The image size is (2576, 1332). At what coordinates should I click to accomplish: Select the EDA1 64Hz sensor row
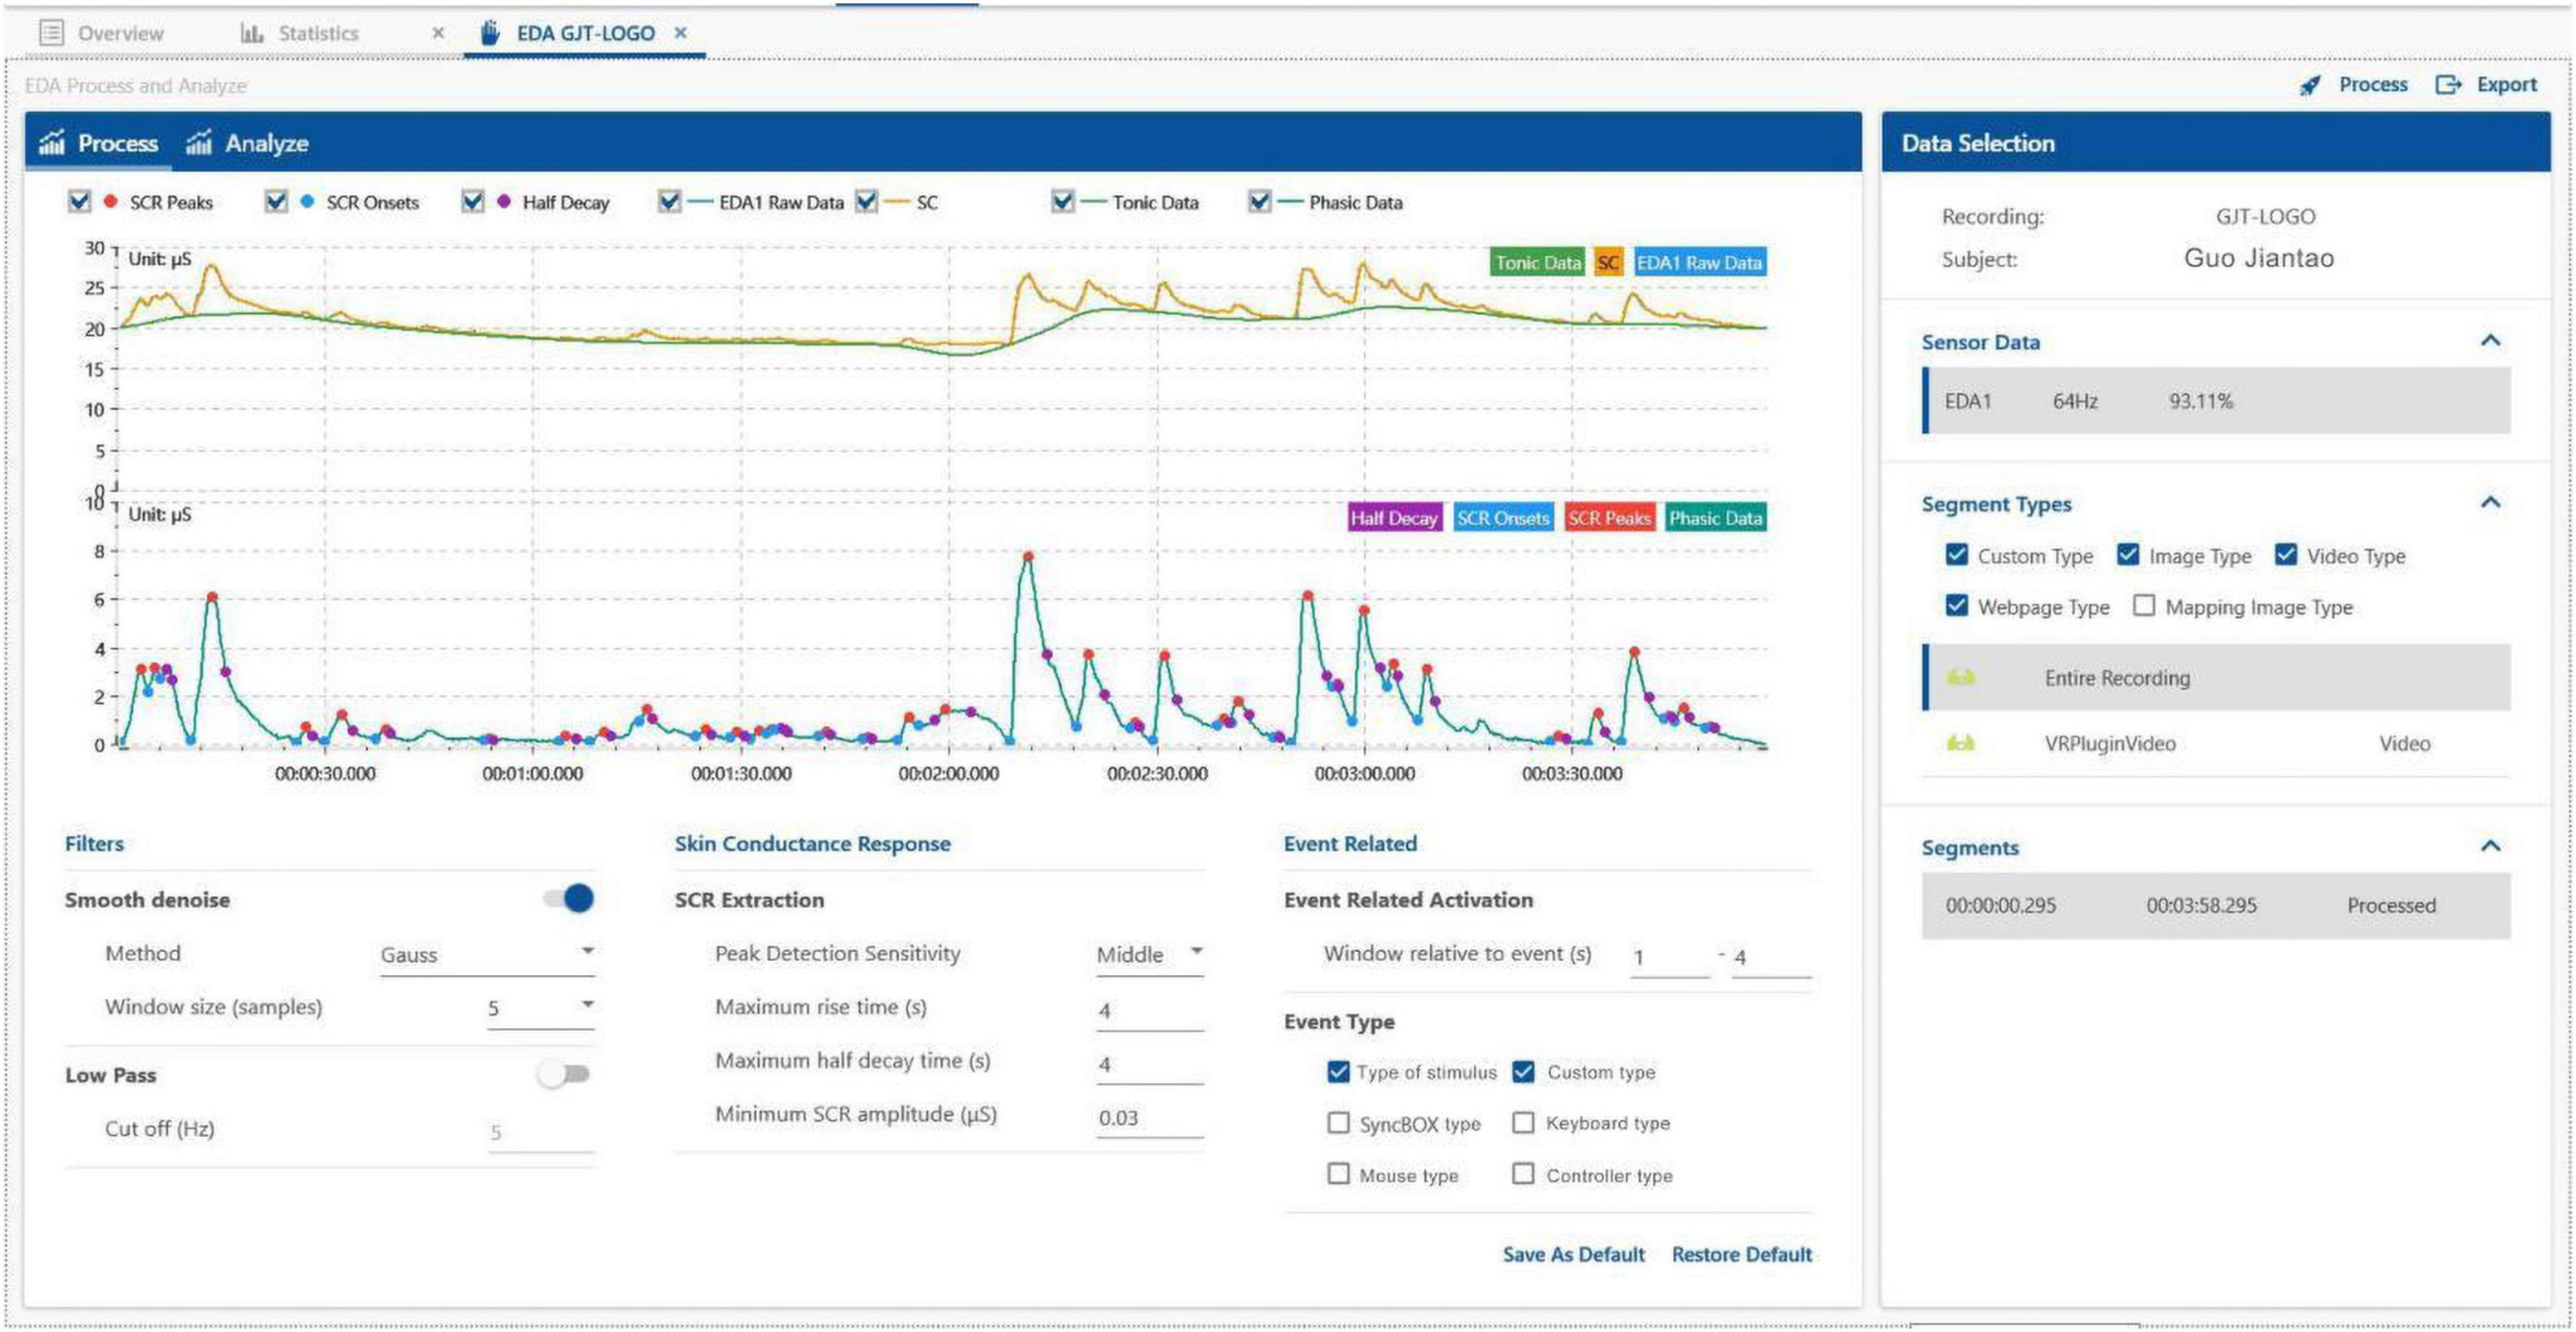point(2216,401)
